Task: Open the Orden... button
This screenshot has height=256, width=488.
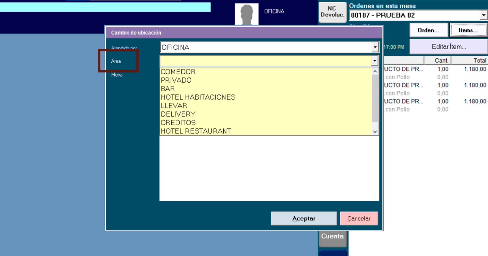Action: [x=429, y=30]
